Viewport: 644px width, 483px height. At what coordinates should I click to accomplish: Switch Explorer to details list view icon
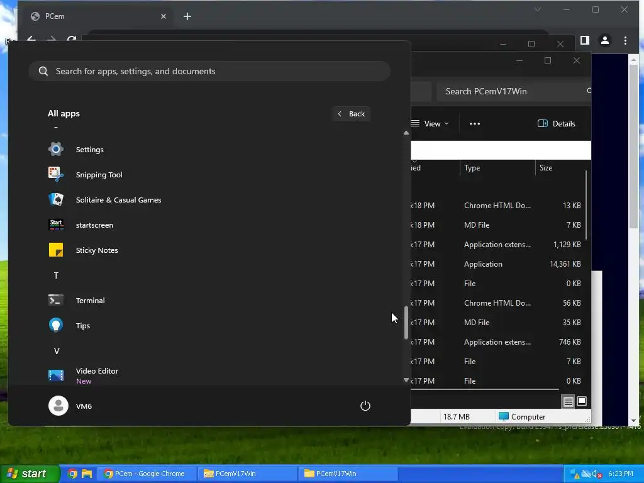(x=568, y=401)
